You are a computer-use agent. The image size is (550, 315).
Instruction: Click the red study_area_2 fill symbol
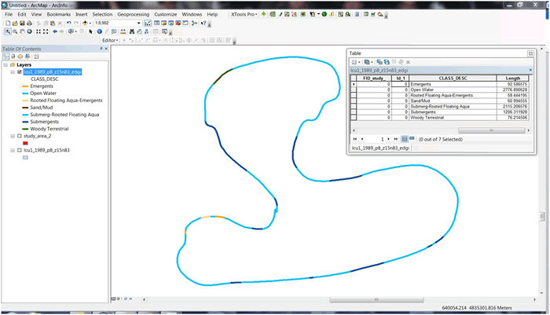point(25,143)
